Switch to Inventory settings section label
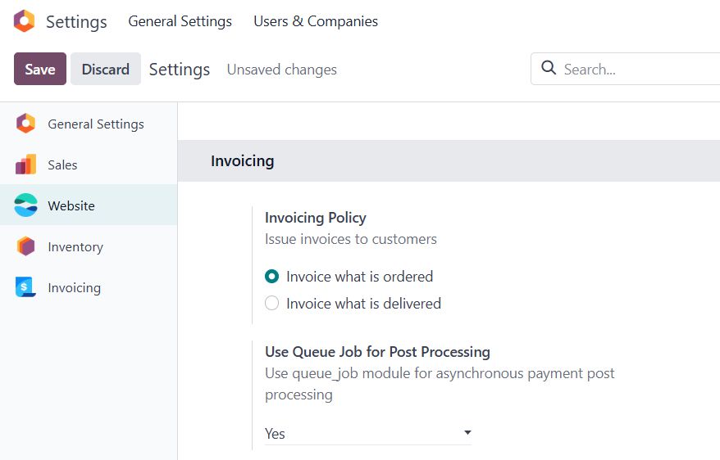This screenshot has height=460, width=720. coord(75,247)
